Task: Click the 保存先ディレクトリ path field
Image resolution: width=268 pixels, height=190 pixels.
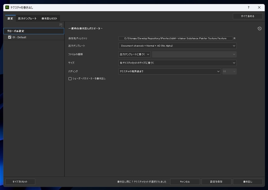Action: pos(175,38)
